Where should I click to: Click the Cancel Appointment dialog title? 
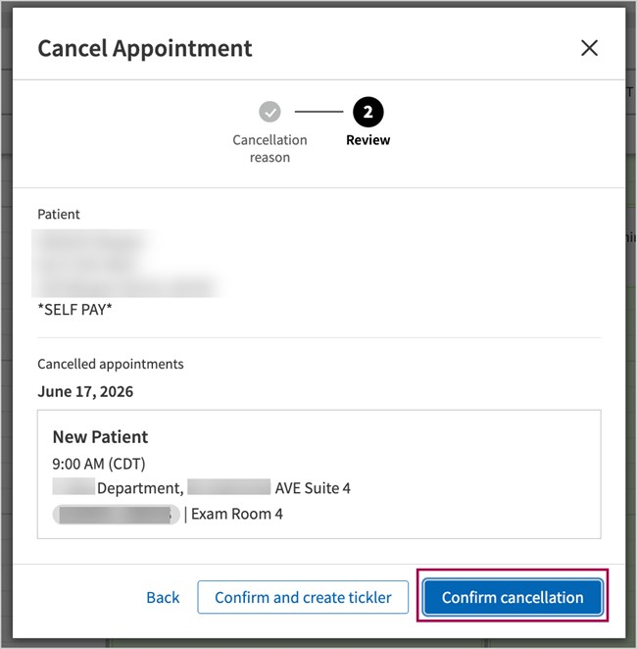click(145, 49)
